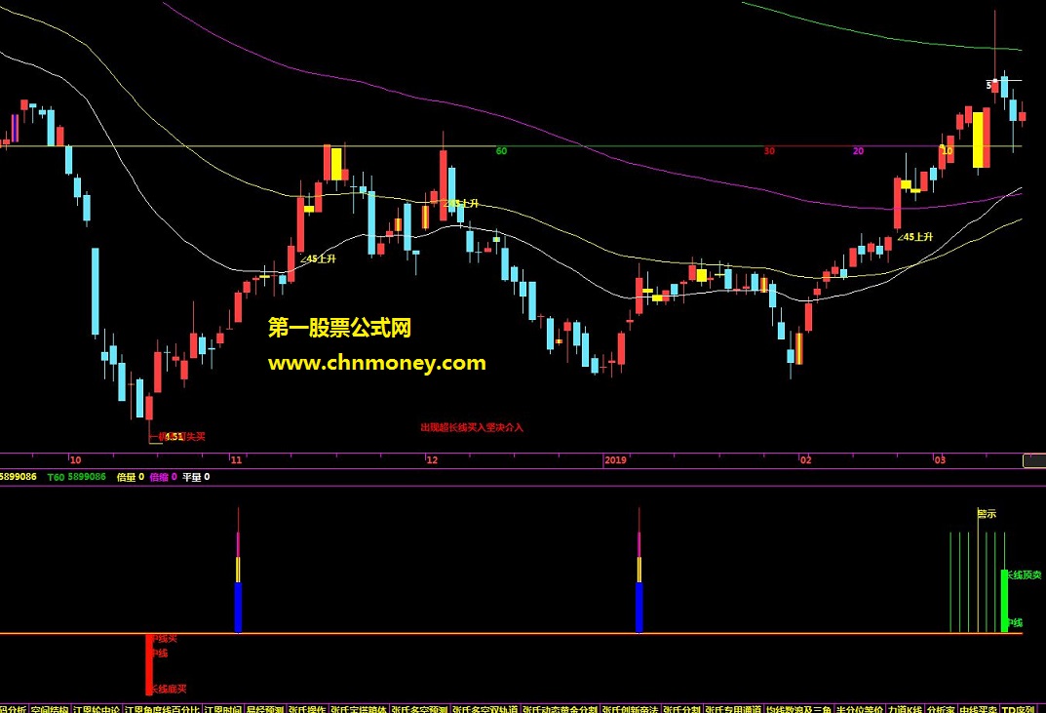This screenshot has width=1046, height=713.
Task: Click the 倍量 0 indicator value
Action: click(x=130, y=477)
